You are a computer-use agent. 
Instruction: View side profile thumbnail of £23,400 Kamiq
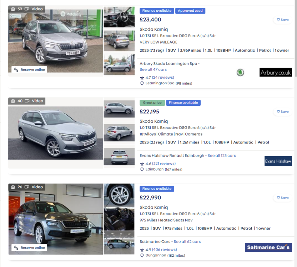119,65
